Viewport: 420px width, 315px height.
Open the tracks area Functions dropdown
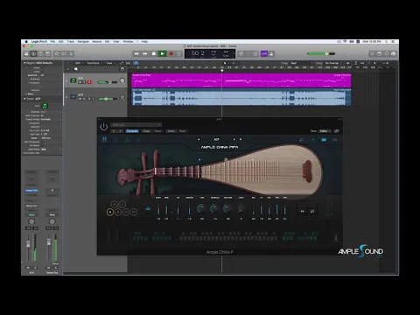94,63
